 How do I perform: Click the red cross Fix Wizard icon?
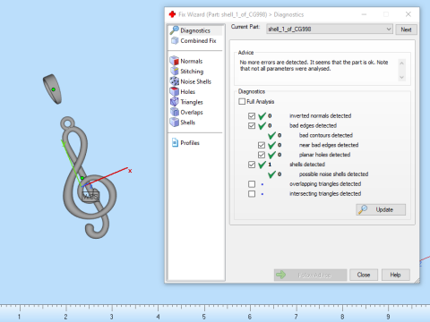coord(172,14)
